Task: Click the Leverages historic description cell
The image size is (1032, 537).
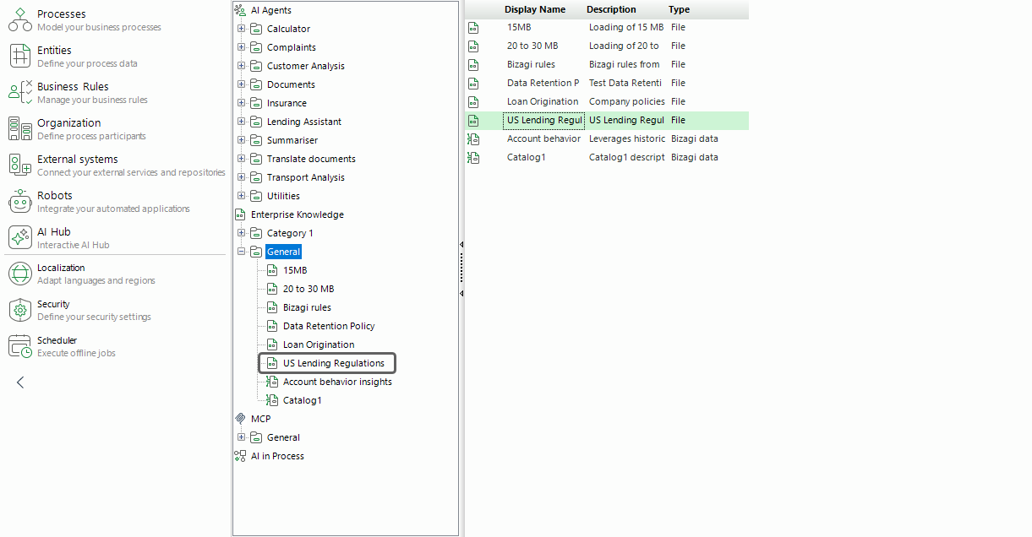Action: coord(627,138)
